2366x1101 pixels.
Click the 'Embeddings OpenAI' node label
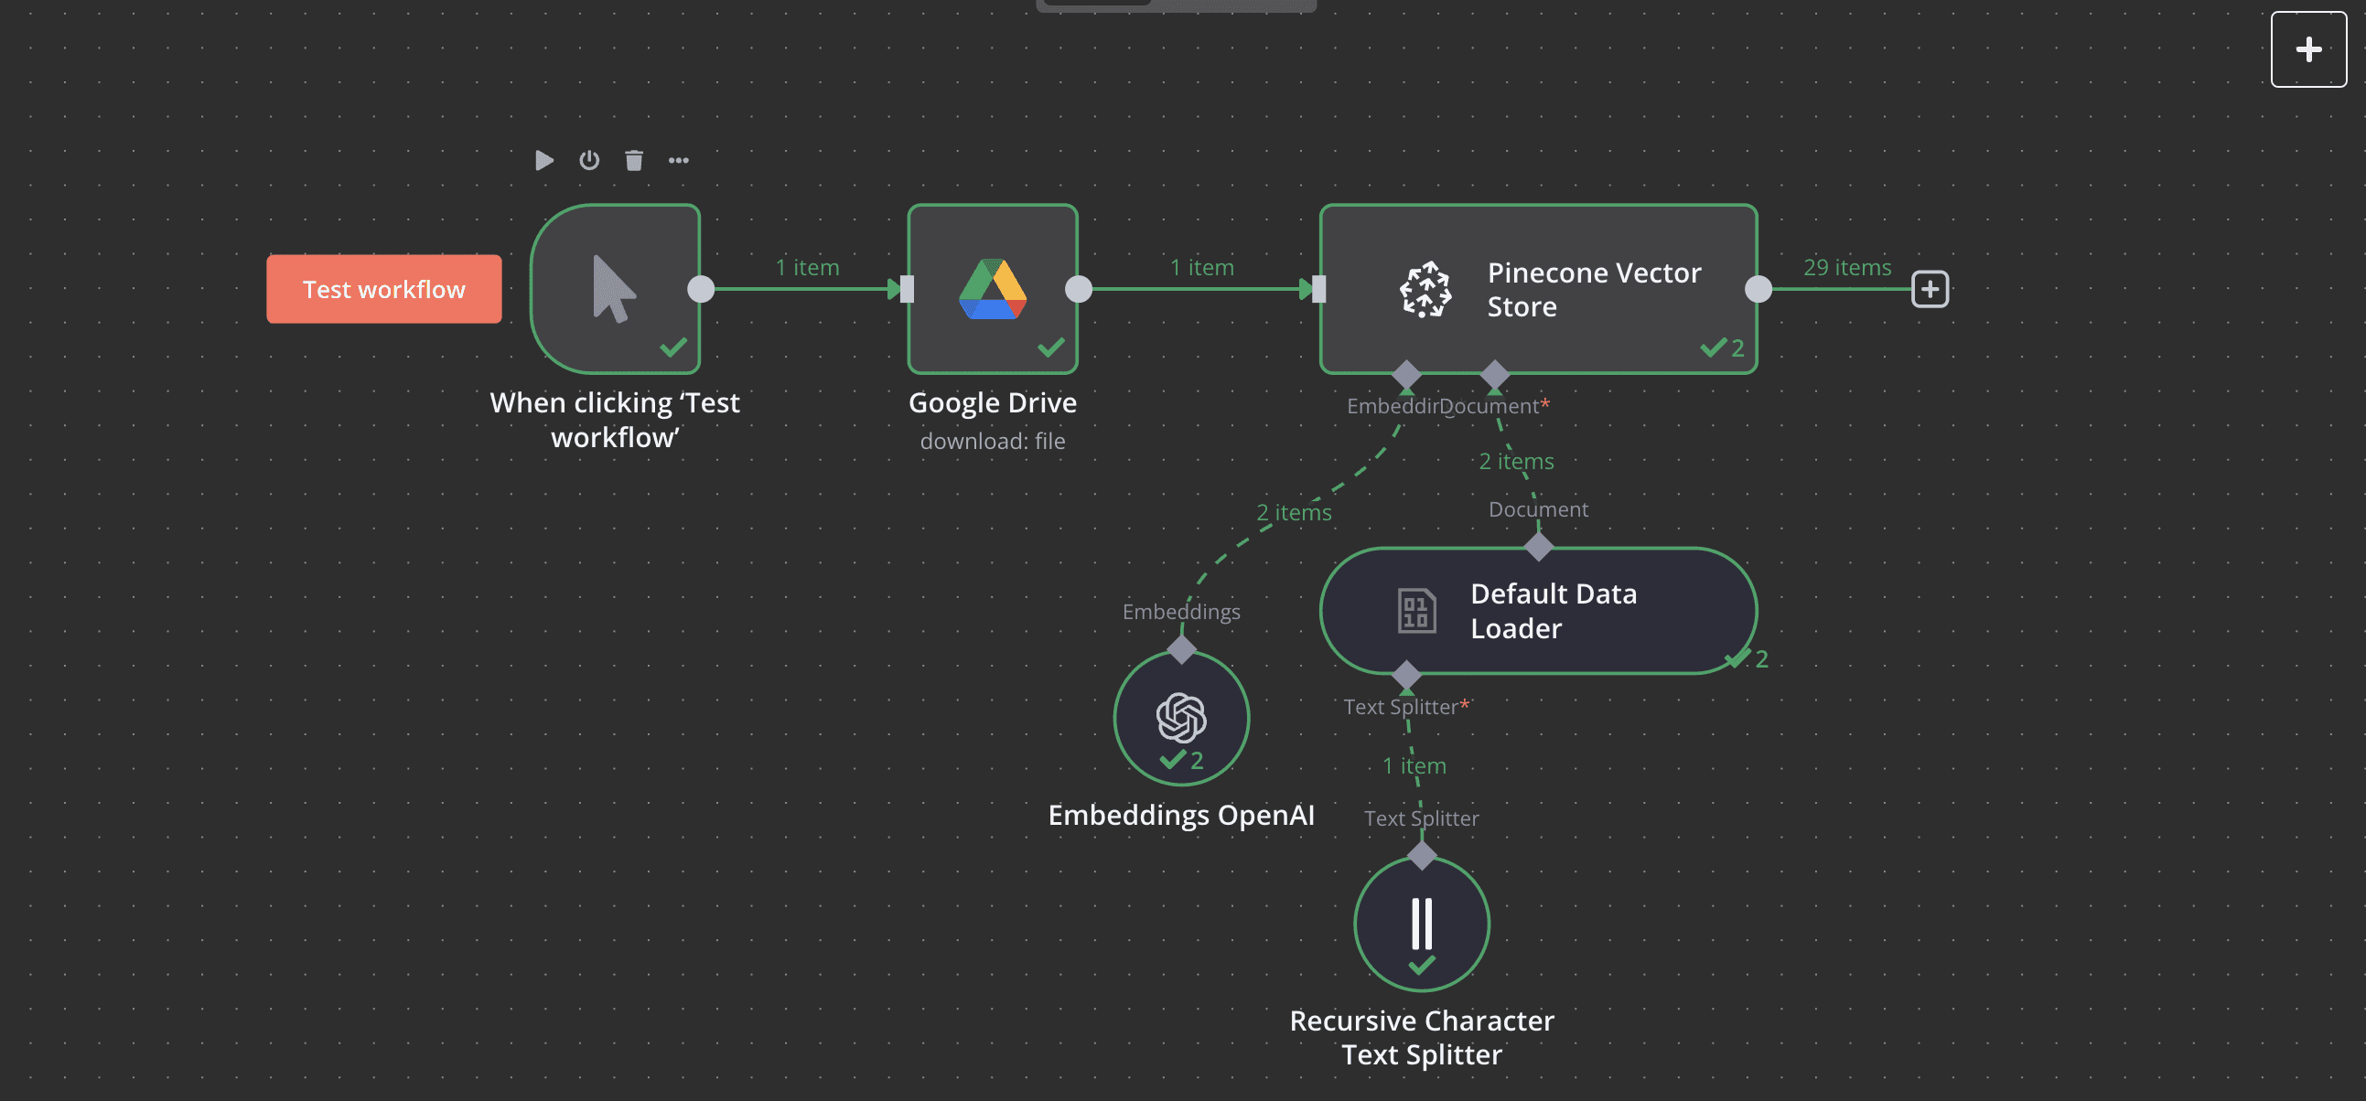(1181, 815)
